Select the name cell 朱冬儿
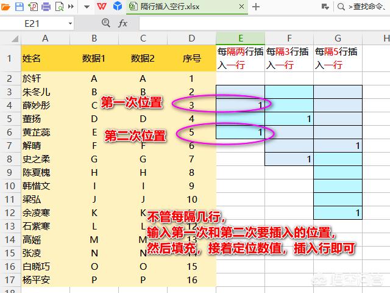The height and width of the screenshot is (293, 390). (45, 92)
